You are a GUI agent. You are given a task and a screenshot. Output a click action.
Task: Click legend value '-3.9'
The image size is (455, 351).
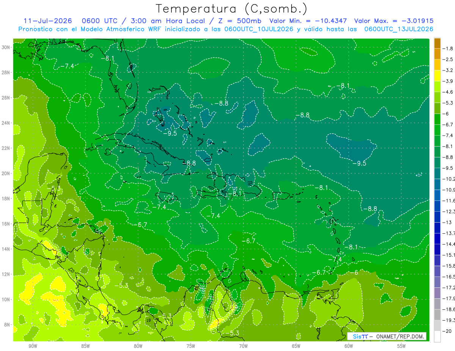pos(448,81)
